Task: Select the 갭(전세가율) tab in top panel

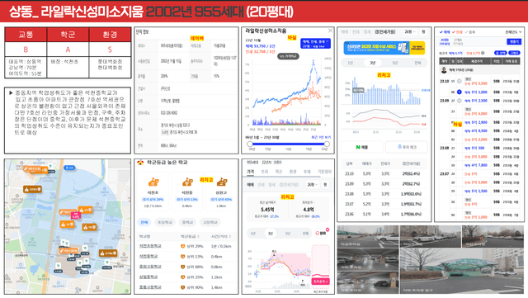Action: (385, 31)
